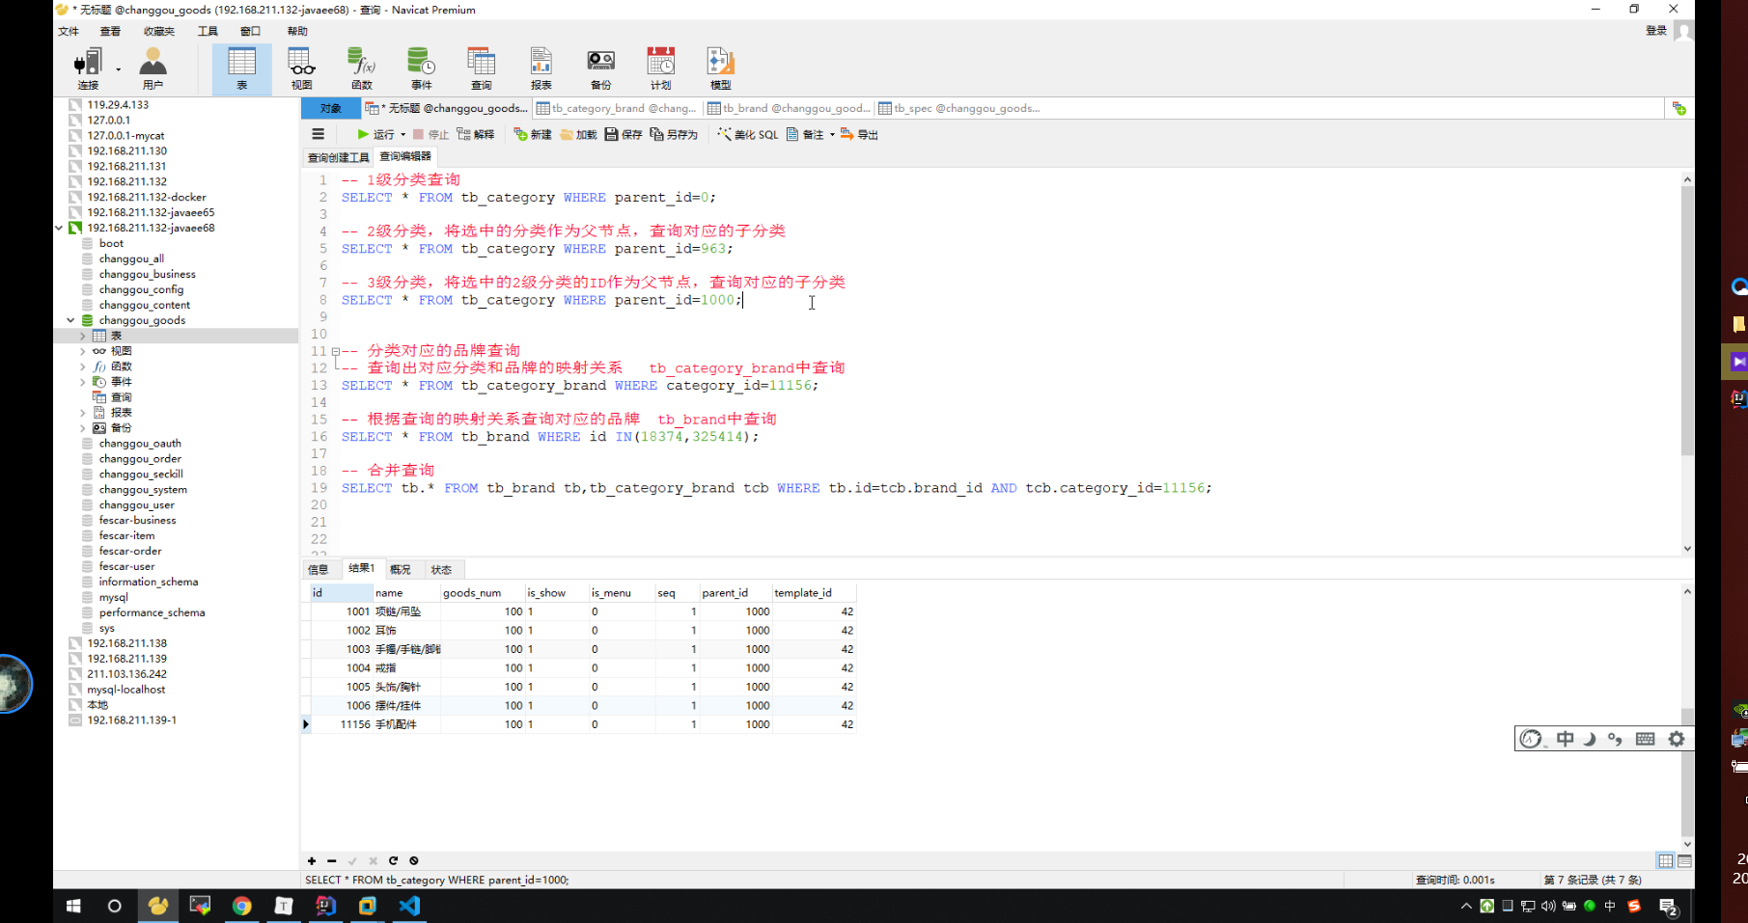Select the changgou_order database
The width and height of the screenshot is (1748, 923).
pyautogui.click(x=140, y=459)
